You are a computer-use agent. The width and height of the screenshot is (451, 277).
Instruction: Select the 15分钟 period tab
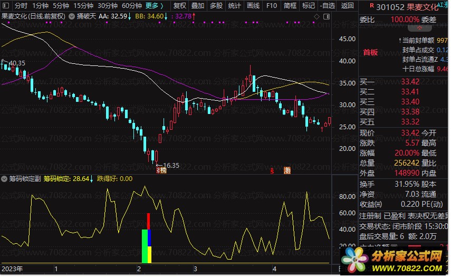click(83, 5)
